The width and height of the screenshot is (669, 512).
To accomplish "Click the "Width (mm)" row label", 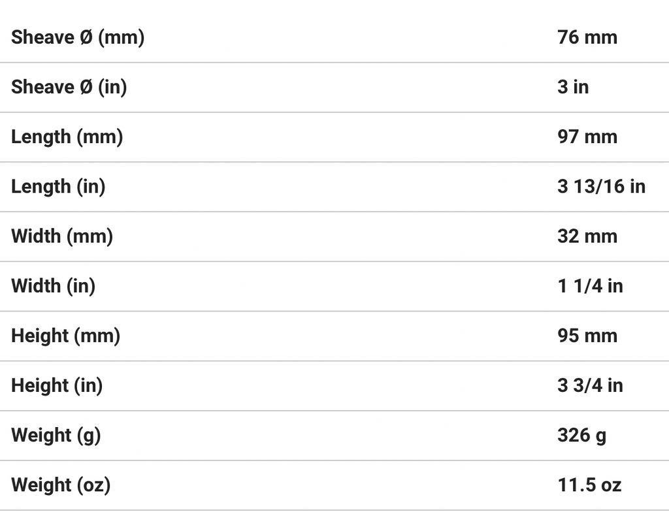I will 62,236.
